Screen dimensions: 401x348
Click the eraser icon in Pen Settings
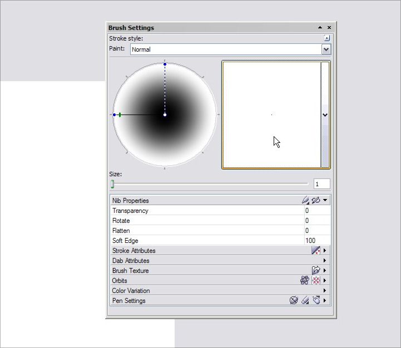(x=305, y=300)
